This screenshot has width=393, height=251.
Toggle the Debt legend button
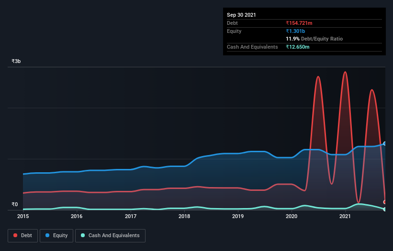click(22, 236)
